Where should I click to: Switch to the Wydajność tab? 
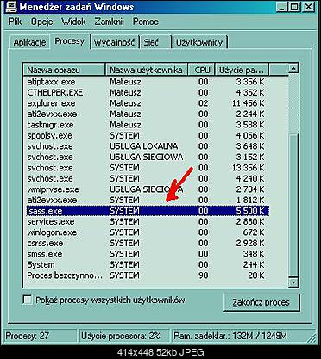pos(114,42)
